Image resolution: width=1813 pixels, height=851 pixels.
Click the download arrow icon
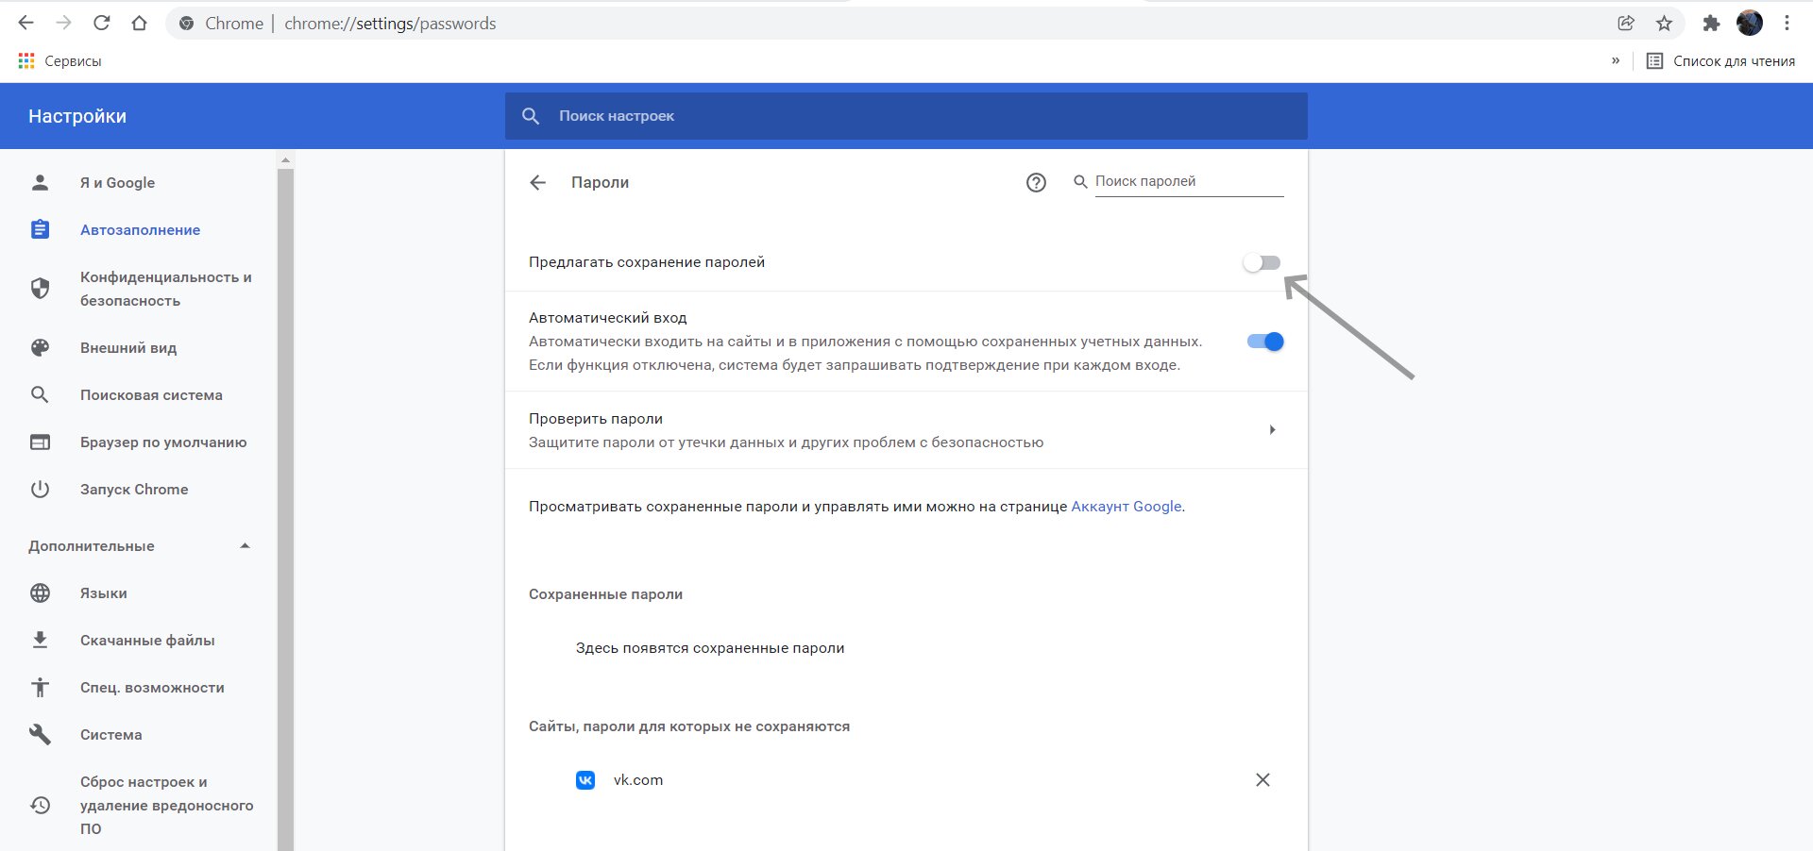[40, 640]
